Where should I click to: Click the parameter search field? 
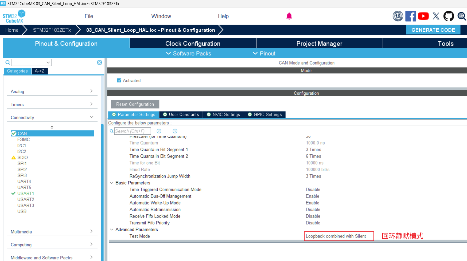pyautogui.click(x=133, y=131)
